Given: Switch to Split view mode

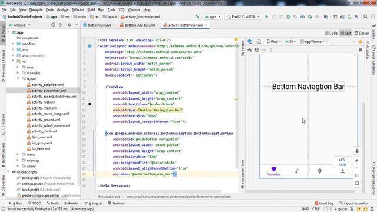Looking at the screenshot, I should click(x=346, y=33).
